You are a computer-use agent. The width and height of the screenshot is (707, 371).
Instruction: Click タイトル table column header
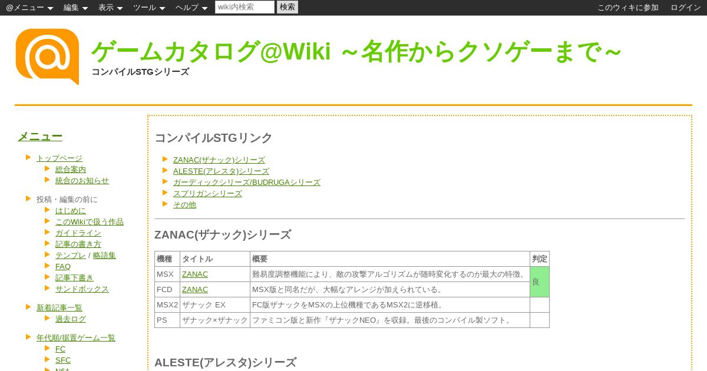pyautogui.click(x=215, y=259)
